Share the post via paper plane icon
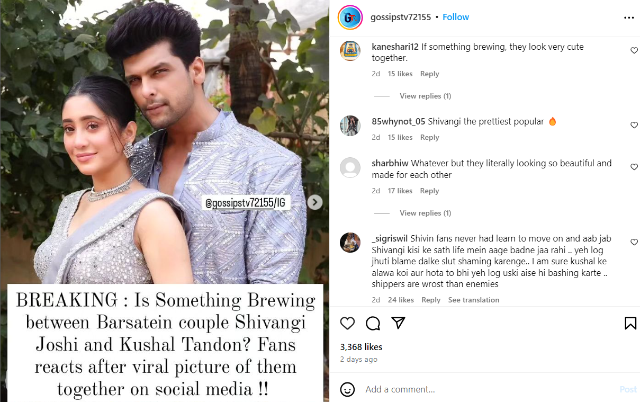640x402 pixels. click(x=398, y=323)
